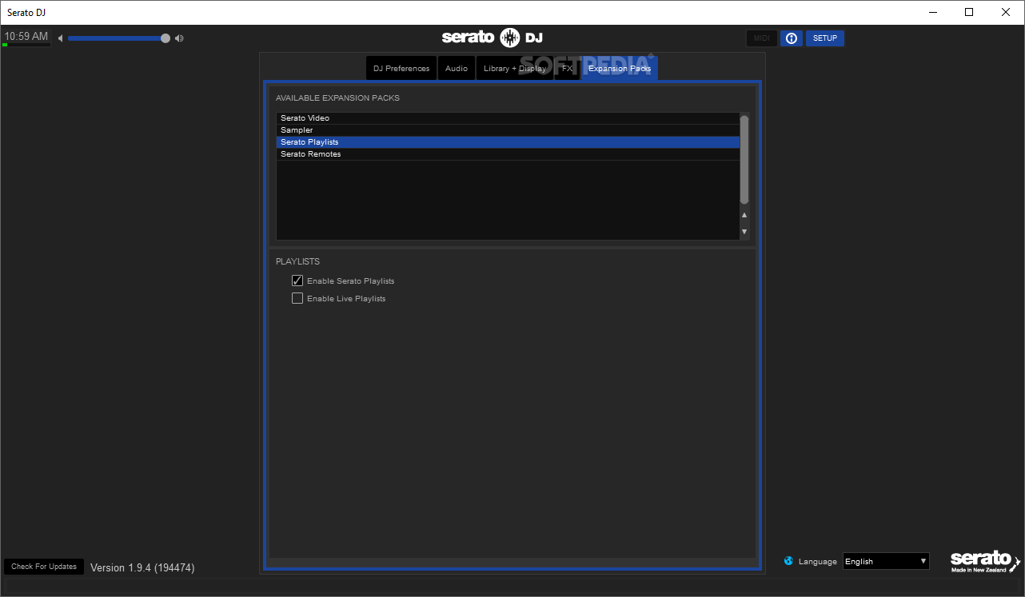Select Serato Video in expansion packs list
The width and height of the screenshot is (1025, 597).
[x=508, y=118]
